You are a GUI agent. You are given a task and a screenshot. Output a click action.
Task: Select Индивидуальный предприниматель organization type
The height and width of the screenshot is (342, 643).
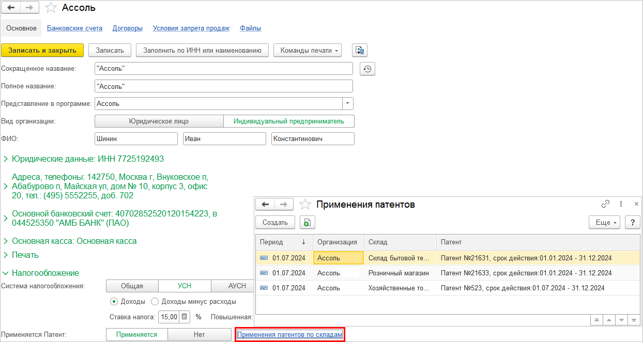pyautogui.click(x=289, y=121)
